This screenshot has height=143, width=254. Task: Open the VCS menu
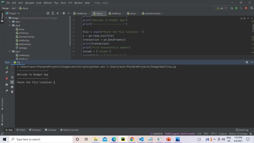(70, 3)
